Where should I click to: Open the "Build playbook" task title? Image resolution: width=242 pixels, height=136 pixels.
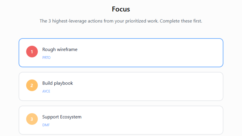click(x=58, y=83)
